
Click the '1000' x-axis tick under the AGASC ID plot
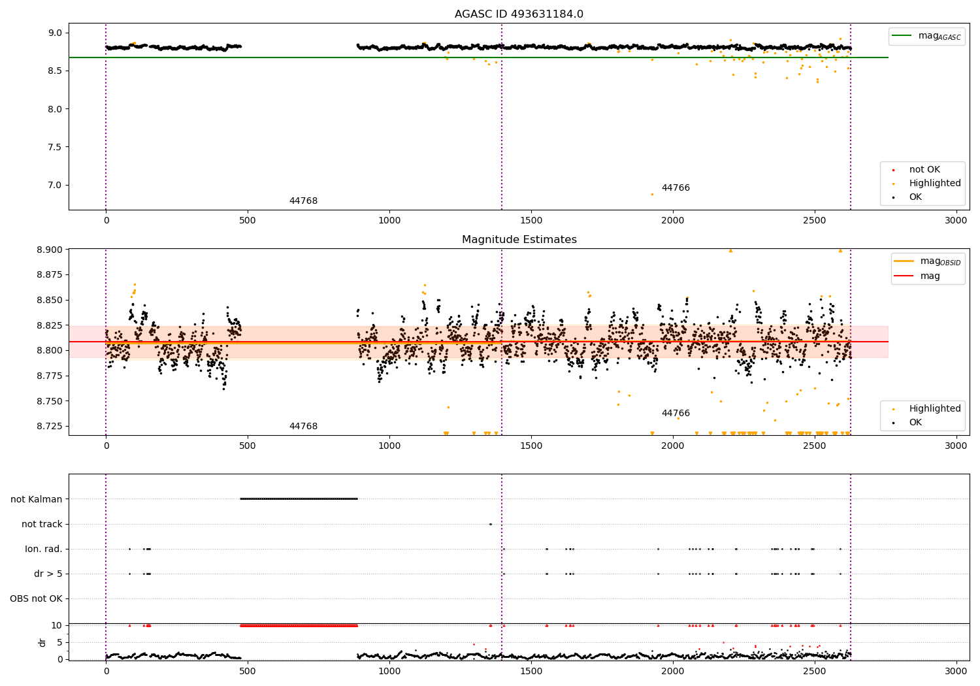click(389, 221)
